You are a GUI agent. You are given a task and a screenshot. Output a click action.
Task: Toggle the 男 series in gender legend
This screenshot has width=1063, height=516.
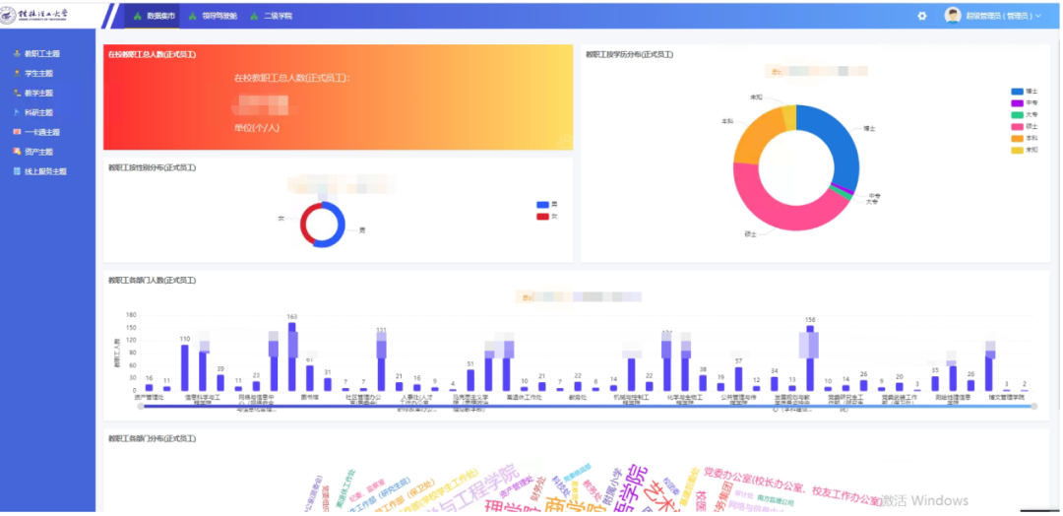point(542,205)
